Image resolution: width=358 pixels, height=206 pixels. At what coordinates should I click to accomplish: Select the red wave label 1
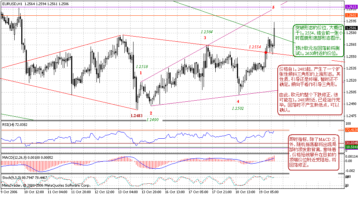pyautogui.click(x=141, y=73)
